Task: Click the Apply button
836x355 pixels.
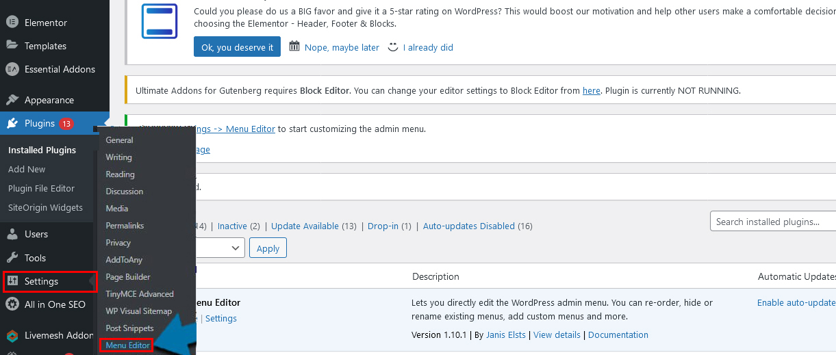Action: point(268,248)
